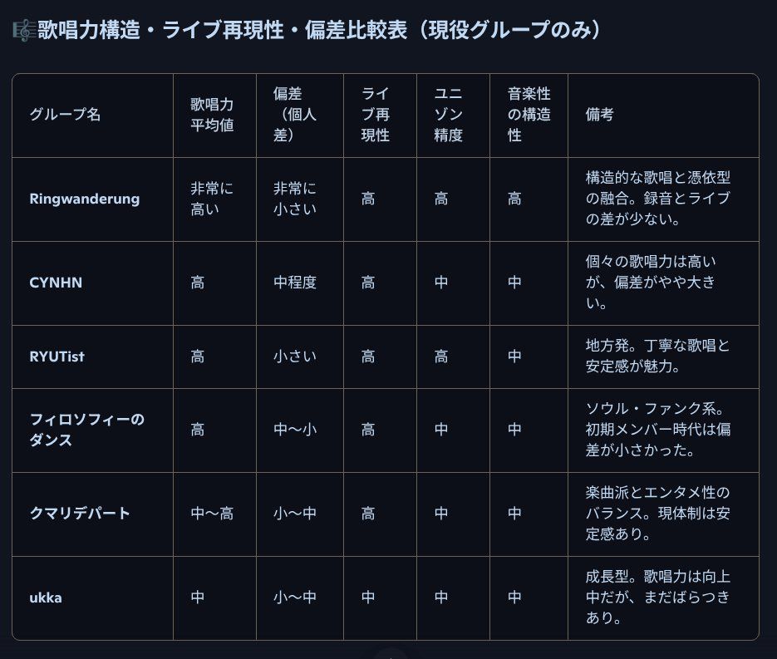Viewport: 777px width, 659px height.
Task: Click the musical score emoji in the title
Action: pos(24,30)
